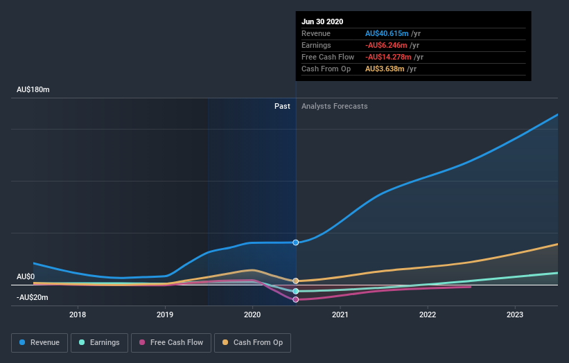Click the orange dot in Cash From Op legend
Screen dimensions: 569x363
pos(225,342)
